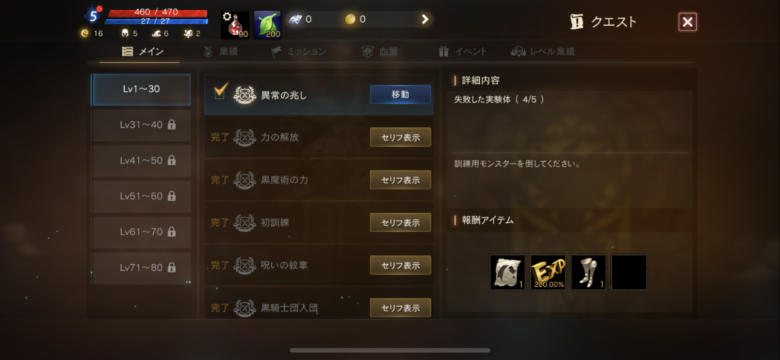780x360 pixels.
Task: Click the 移動 button for 異常の兆し
Action: [x=401, y=94]
